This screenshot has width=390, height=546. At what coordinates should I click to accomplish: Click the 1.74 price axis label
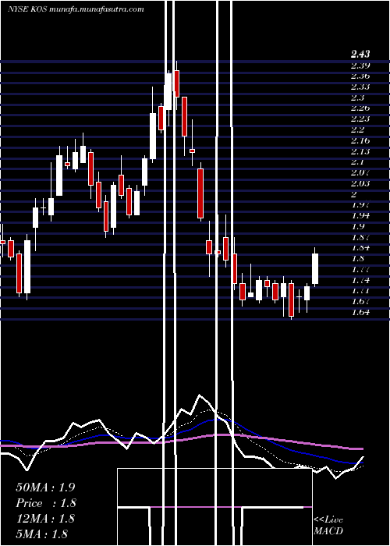tap(360, 280)
